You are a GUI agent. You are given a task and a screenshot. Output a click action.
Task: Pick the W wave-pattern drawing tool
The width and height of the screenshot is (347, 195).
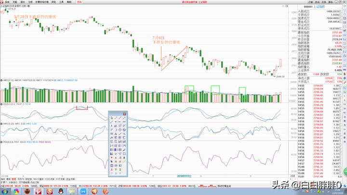(112, 133)
